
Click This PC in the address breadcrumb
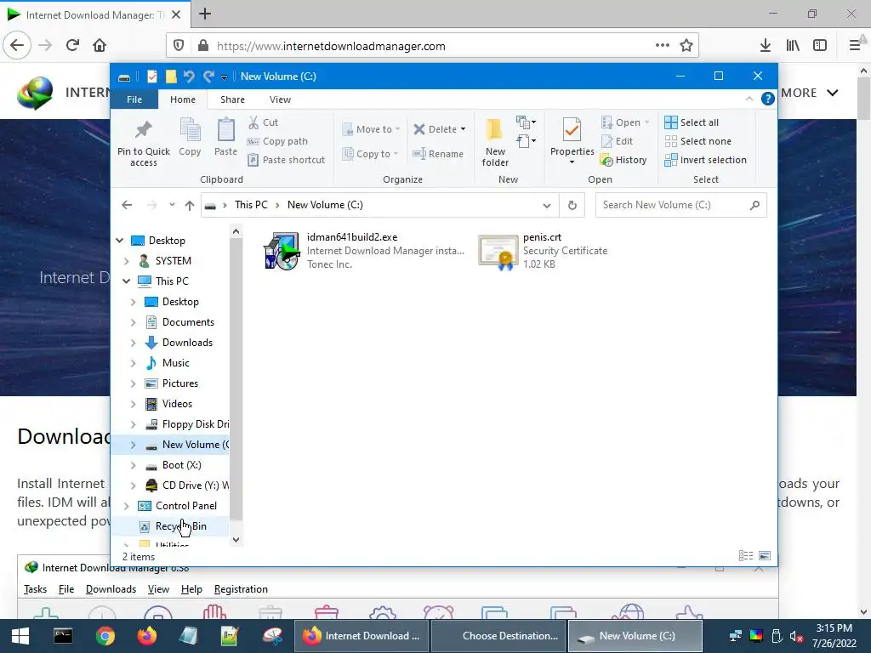[x=251, y=205]
